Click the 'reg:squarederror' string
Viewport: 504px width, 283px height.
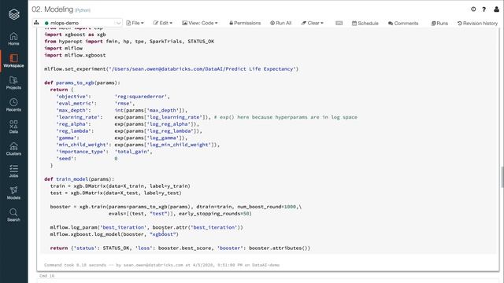tap(141, 97)
